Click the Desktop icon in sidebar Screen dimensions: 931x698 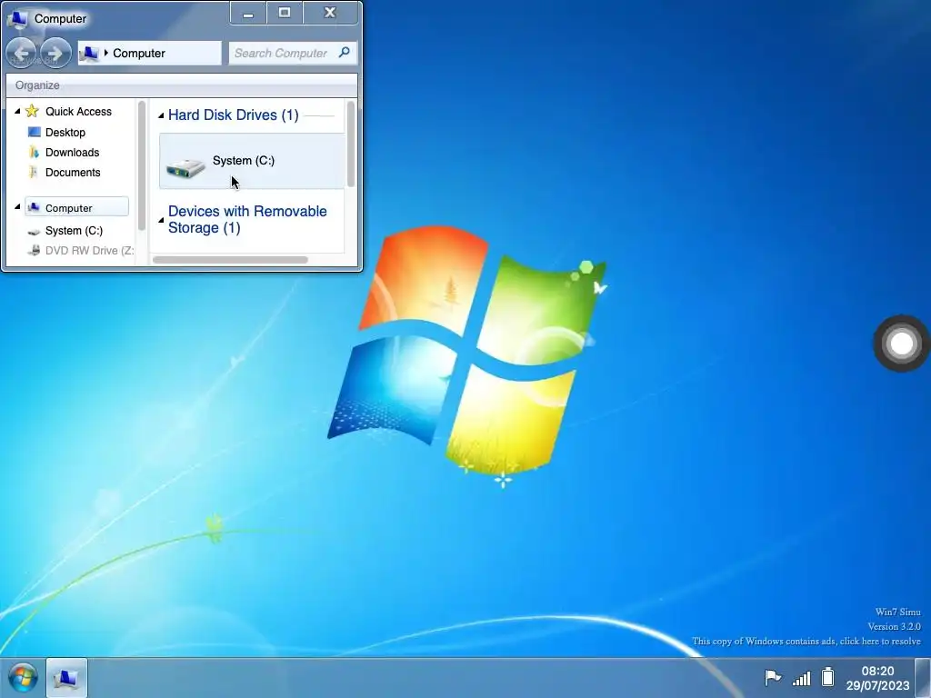tap(35, 132)
